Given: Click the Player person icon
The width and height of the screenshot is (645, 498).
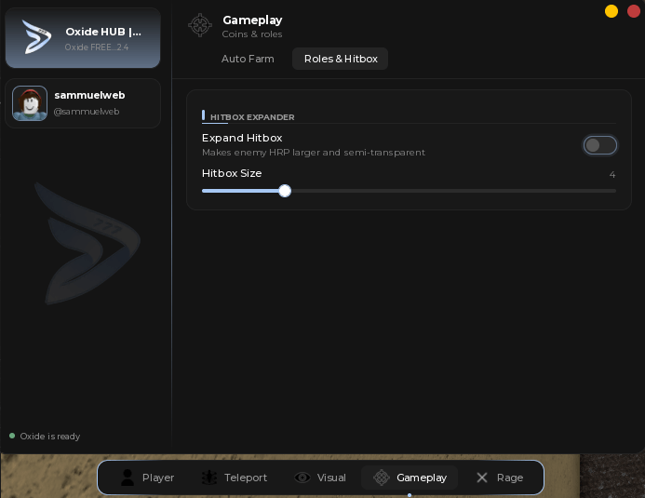Looking at the screenshot, I should tap(128, 478).
